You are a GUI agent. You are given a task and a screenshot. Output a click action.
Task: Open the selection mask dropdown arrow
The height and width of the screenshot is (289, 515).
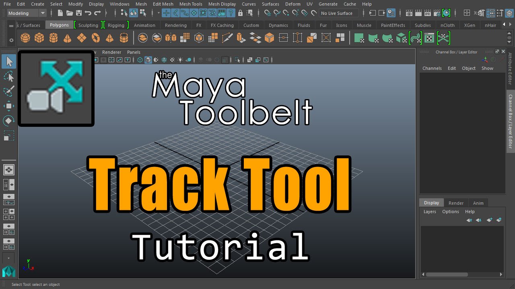click(159, 13)
